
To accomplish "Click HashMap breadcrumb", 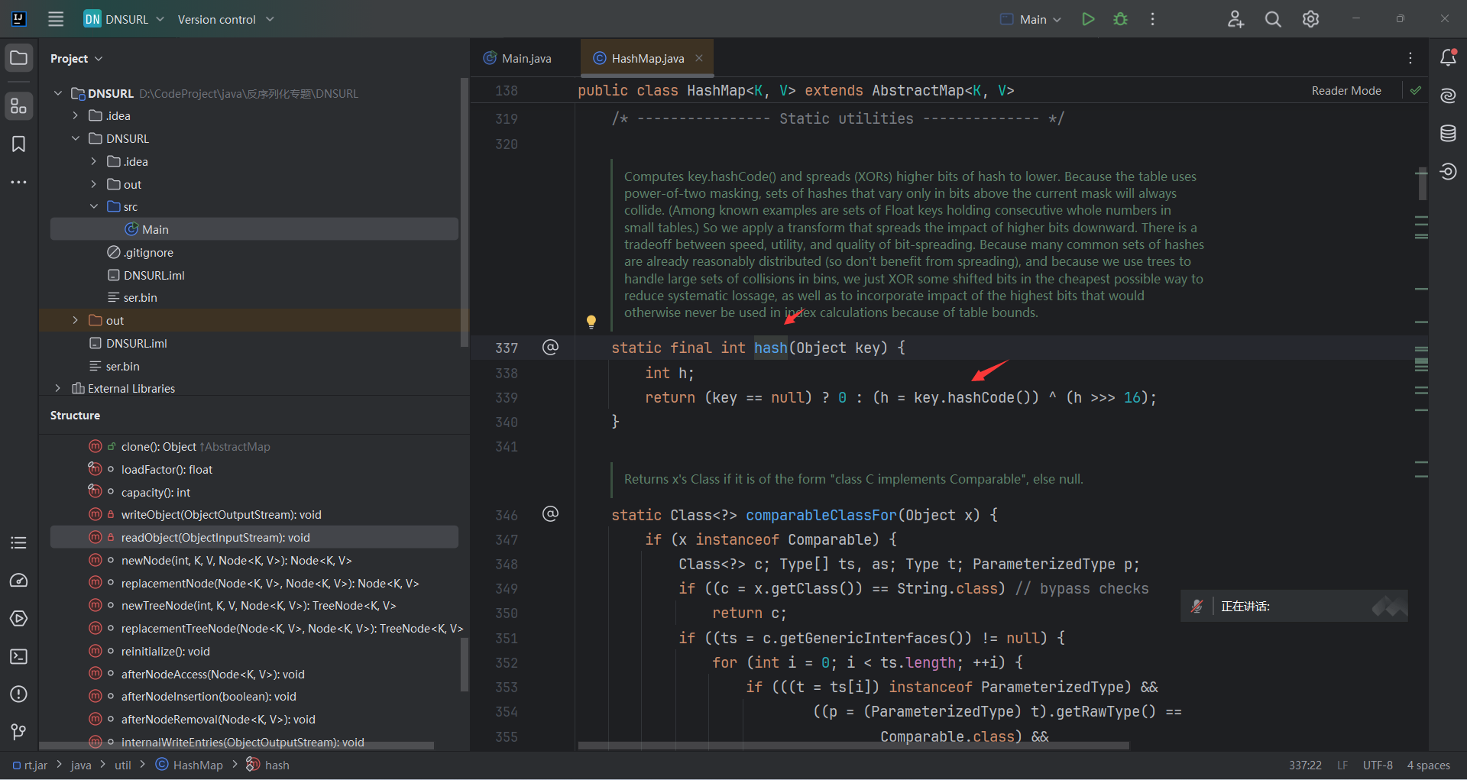I will click(189, 765).
